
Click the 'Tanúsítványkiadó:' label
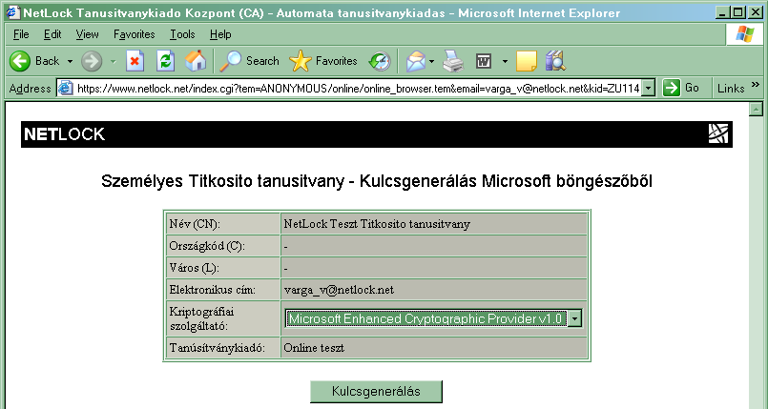pyautogui.click(x=217, y=348)
